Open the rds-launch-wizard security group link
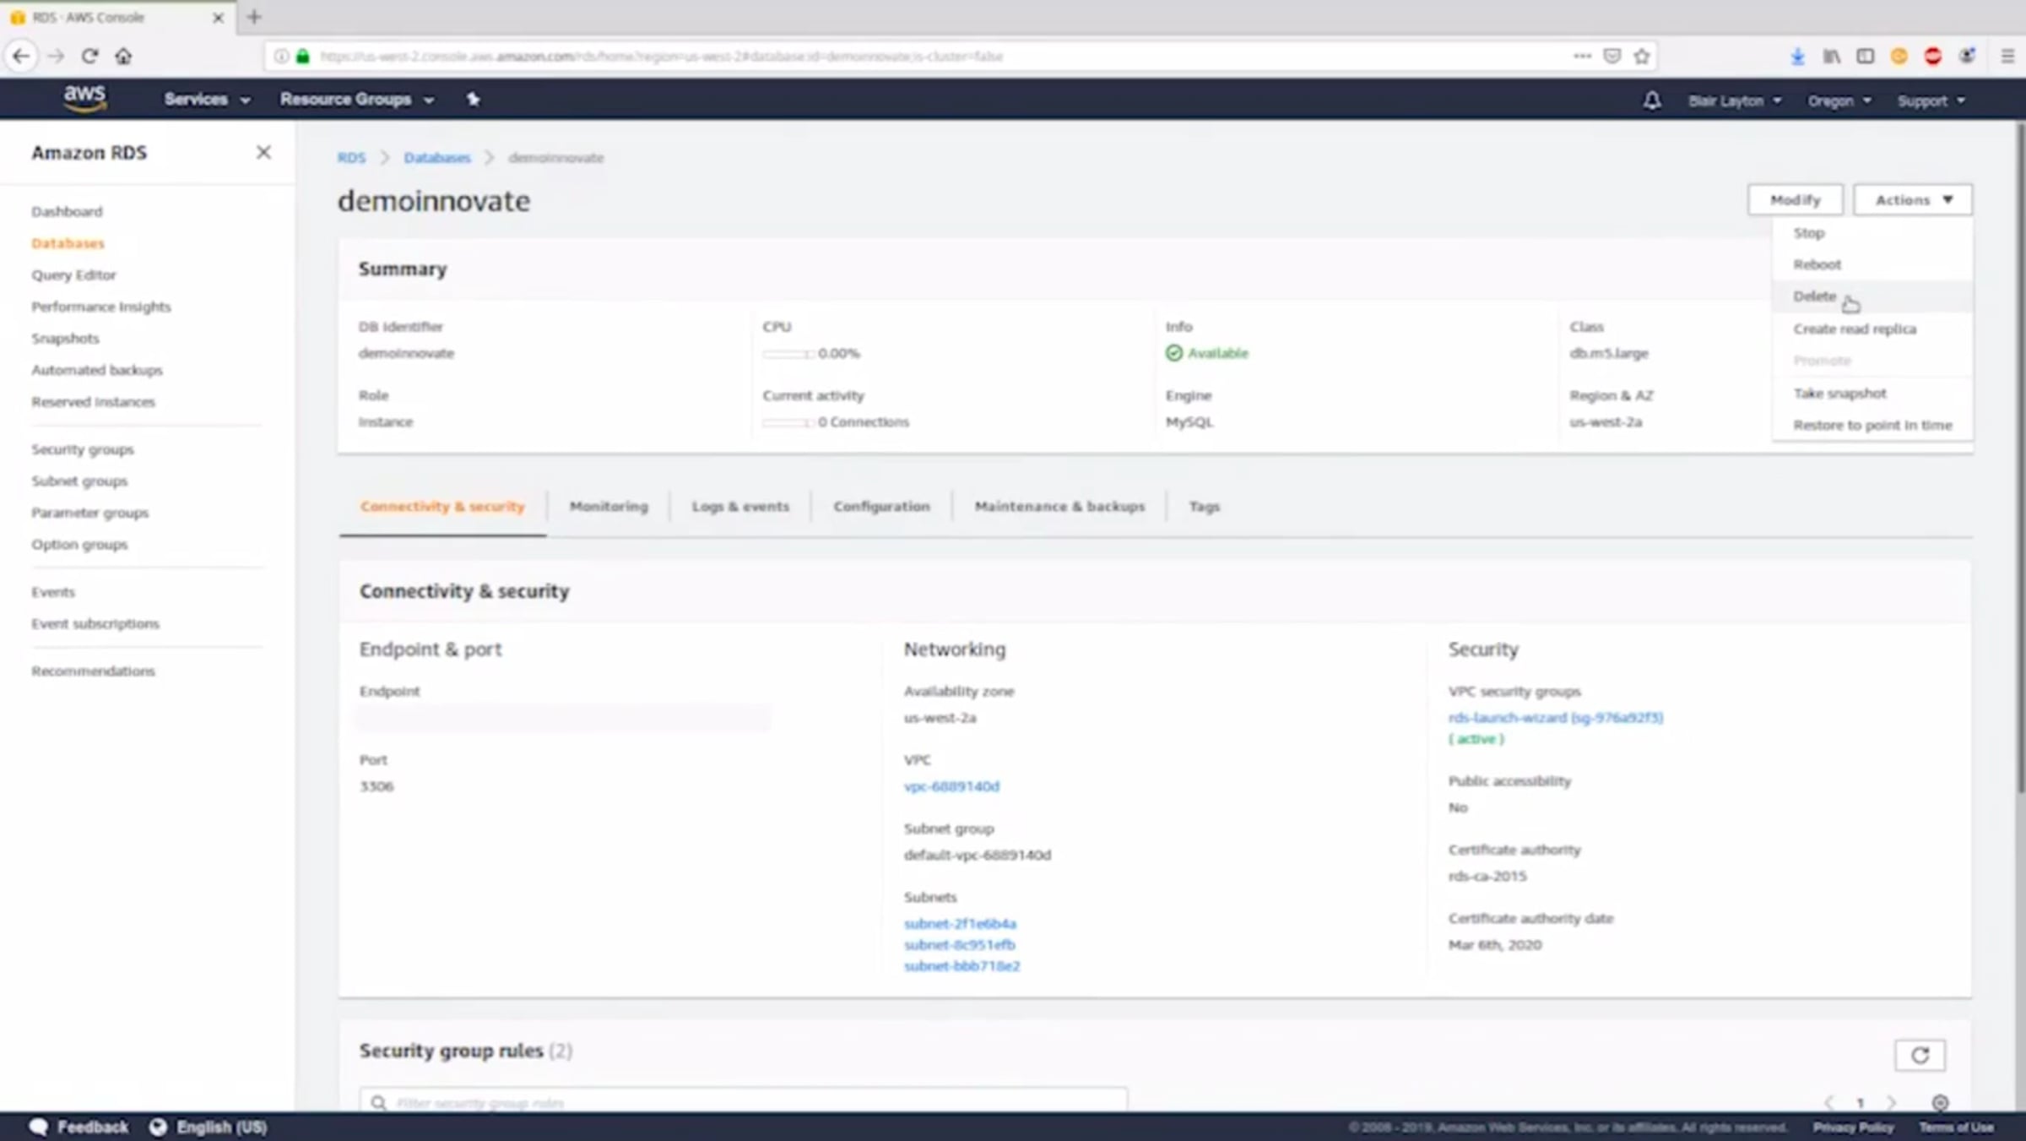2026x1141 pixels. (x=1556, y=718)
